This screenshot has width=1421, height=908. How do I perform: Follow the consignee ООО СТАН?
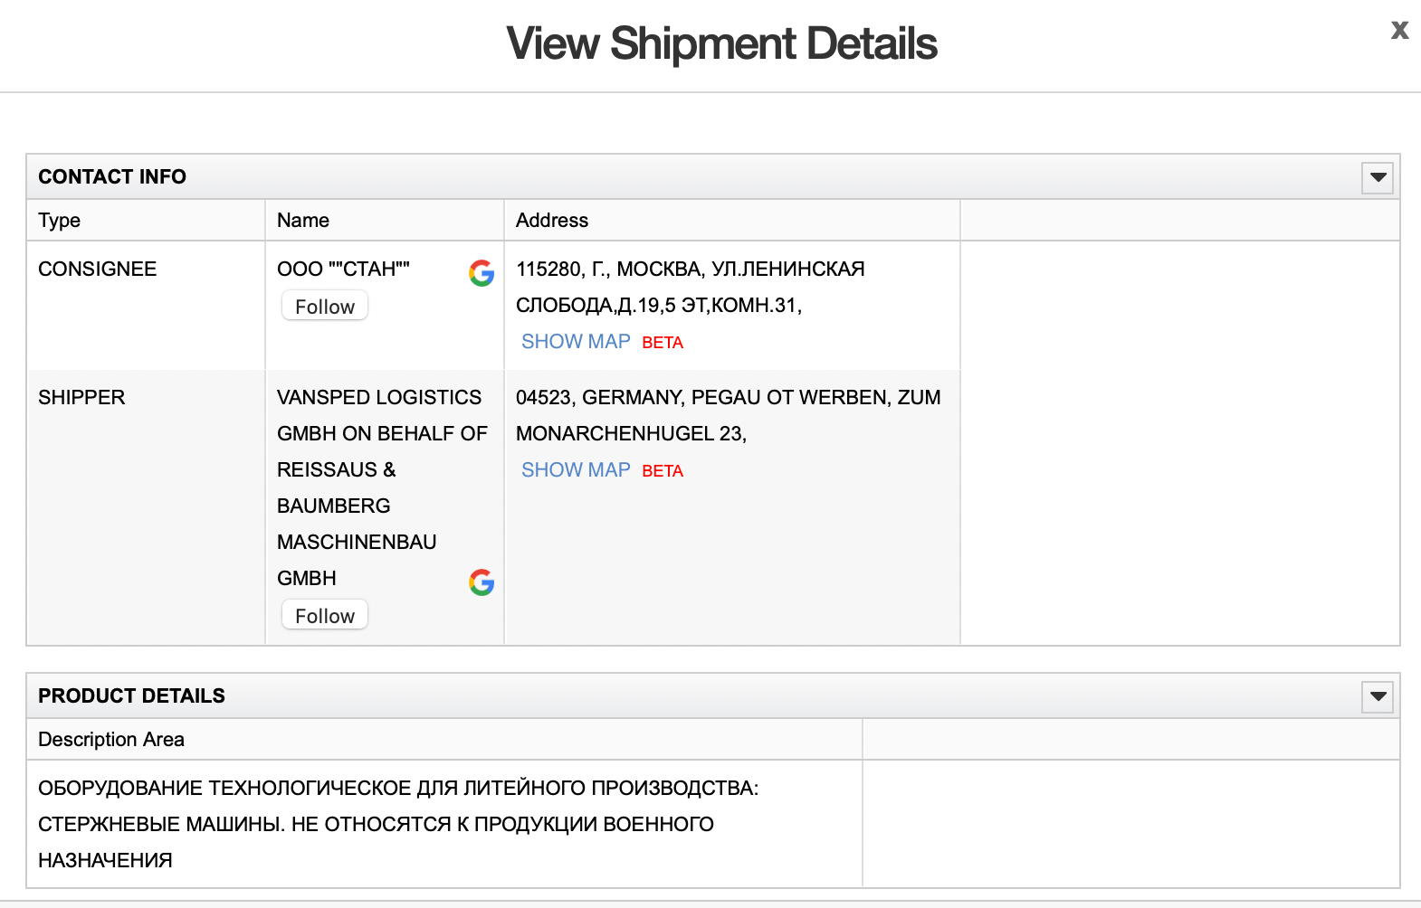(x=325, y=307)
